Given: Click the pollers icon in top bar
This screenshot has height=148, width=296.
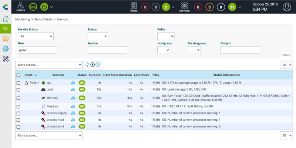Looking at the screenshot, I should click(x=21, y=7).
